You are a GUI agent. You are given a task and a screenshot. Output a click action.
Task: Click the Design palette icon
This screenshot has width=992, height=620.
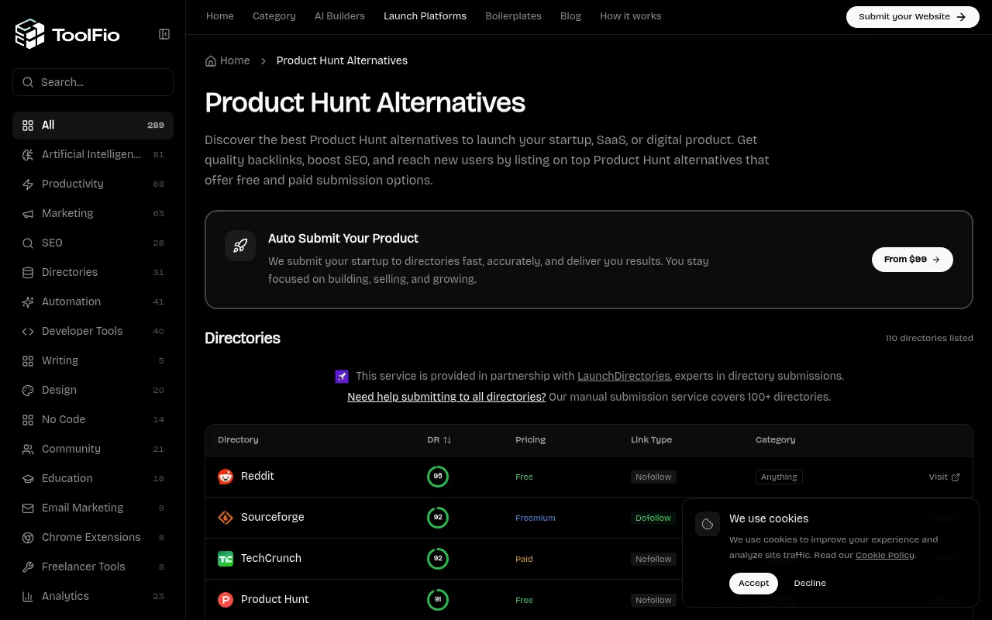point(28,391)
